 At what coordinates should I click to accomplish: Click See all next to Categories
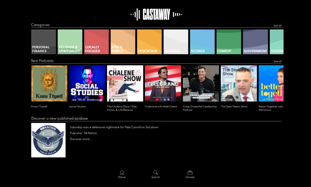(277, 25)
